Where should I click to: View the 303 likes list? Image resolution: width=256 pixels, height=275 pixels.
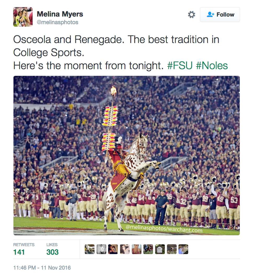52,249
